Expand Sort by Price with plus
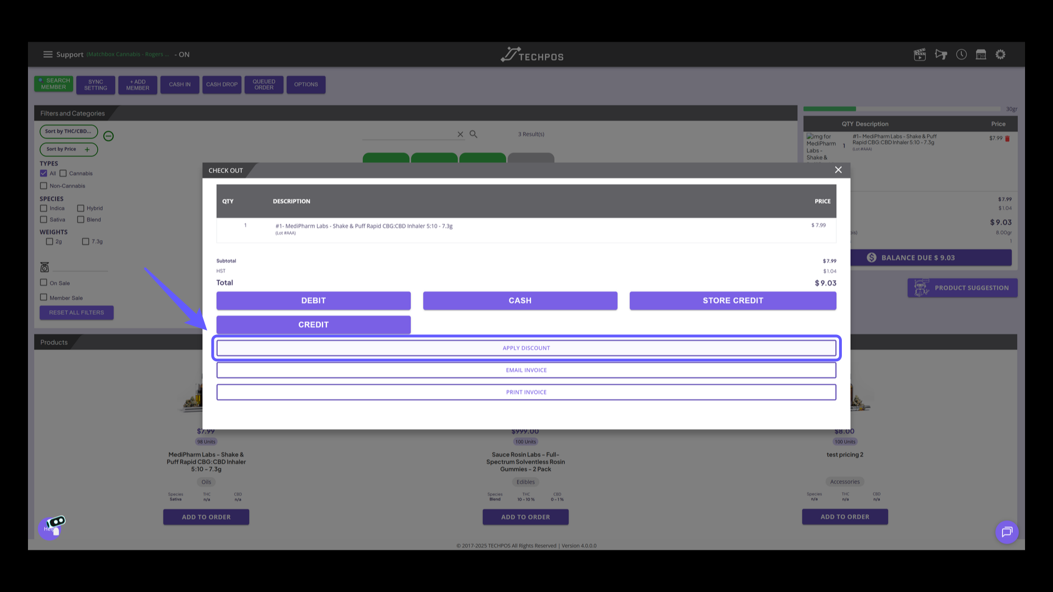The width and height of the screenshot is (1053, 592). click(x=87, y=150)
